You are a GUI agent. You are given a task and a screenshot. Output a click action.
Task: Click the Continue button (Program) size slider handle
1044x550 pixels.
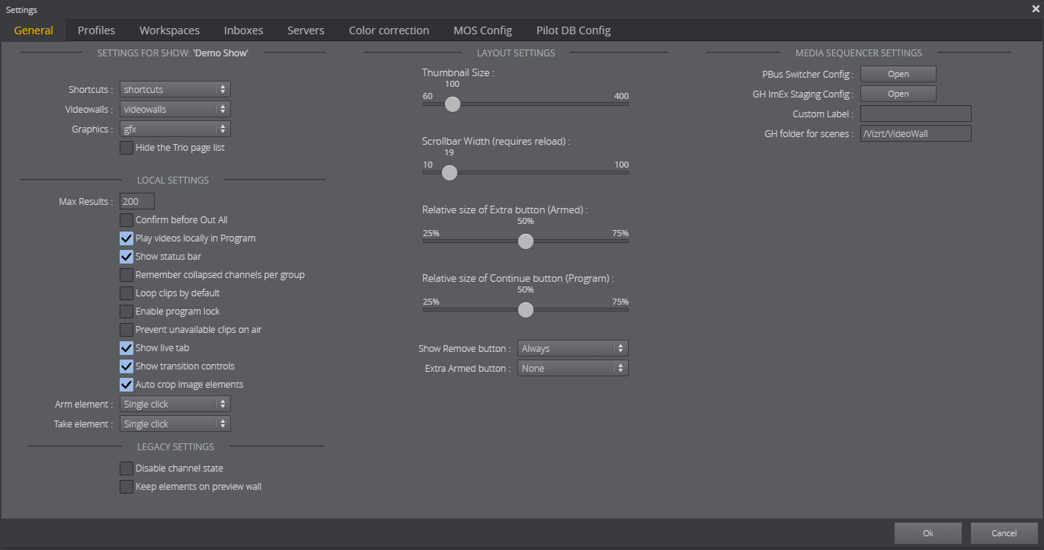click(x=526, y=310)
